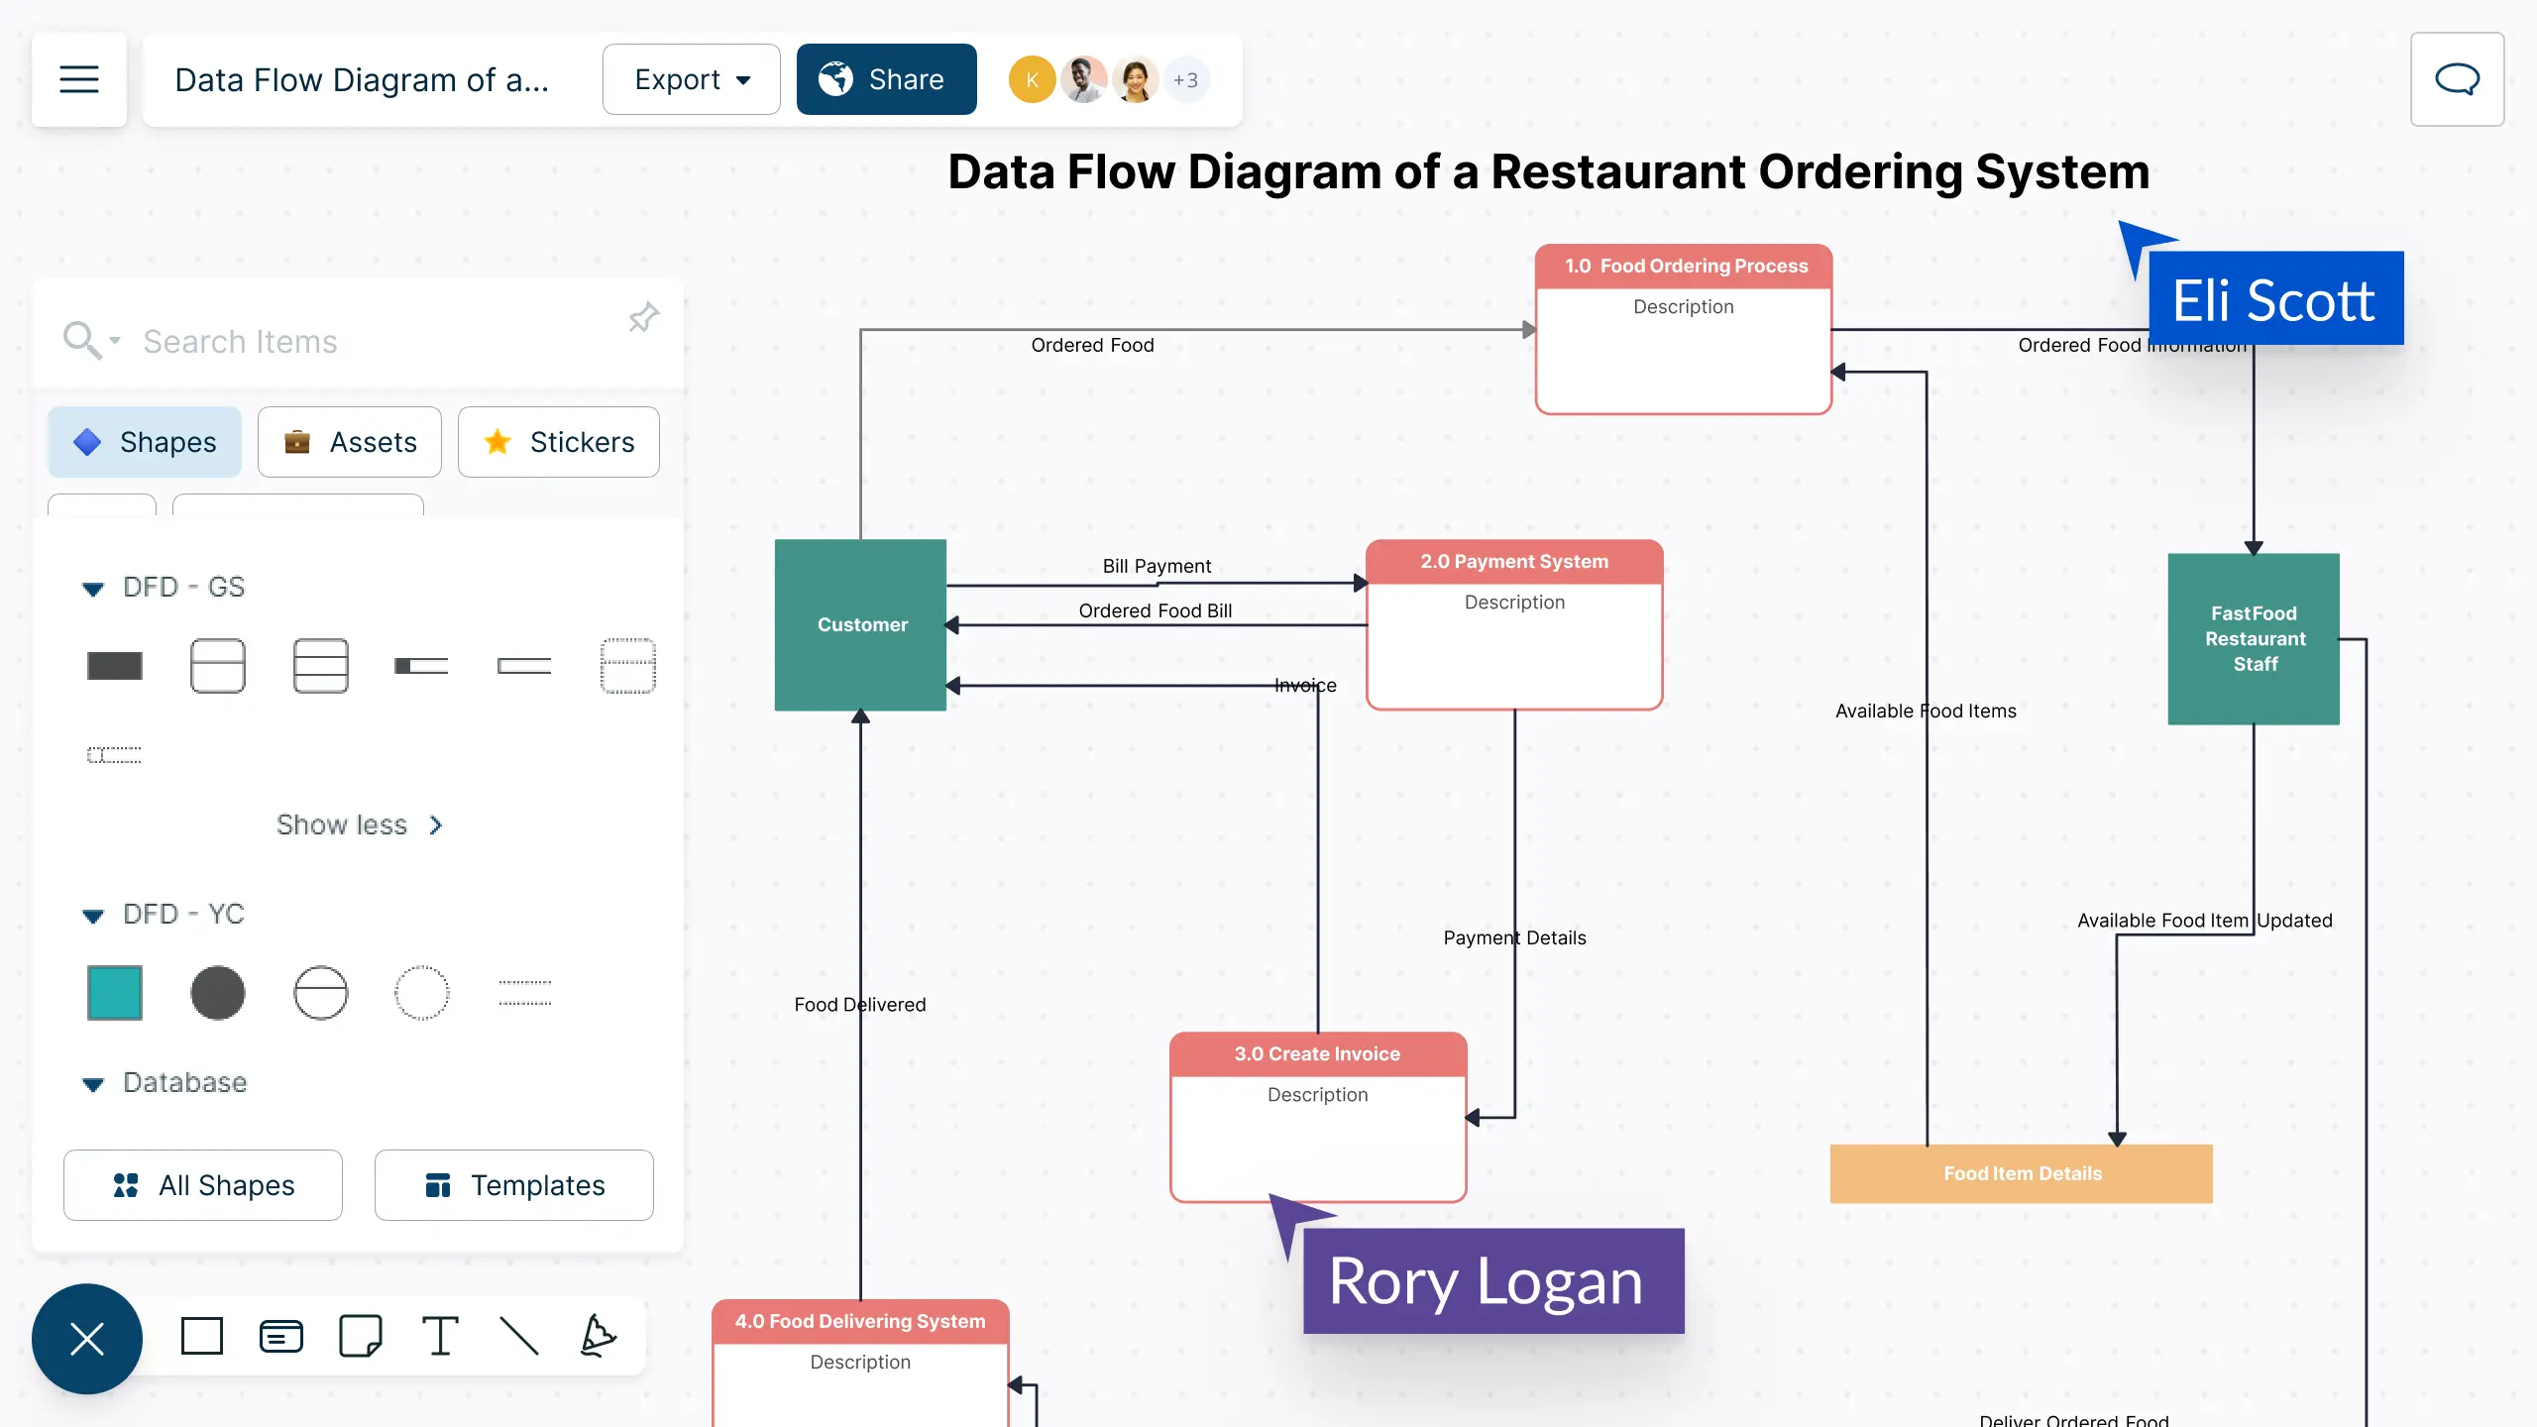Click the sticky note shape icon
The width and height of the screenshot is (2537, 1427).
coord(361,1338)
